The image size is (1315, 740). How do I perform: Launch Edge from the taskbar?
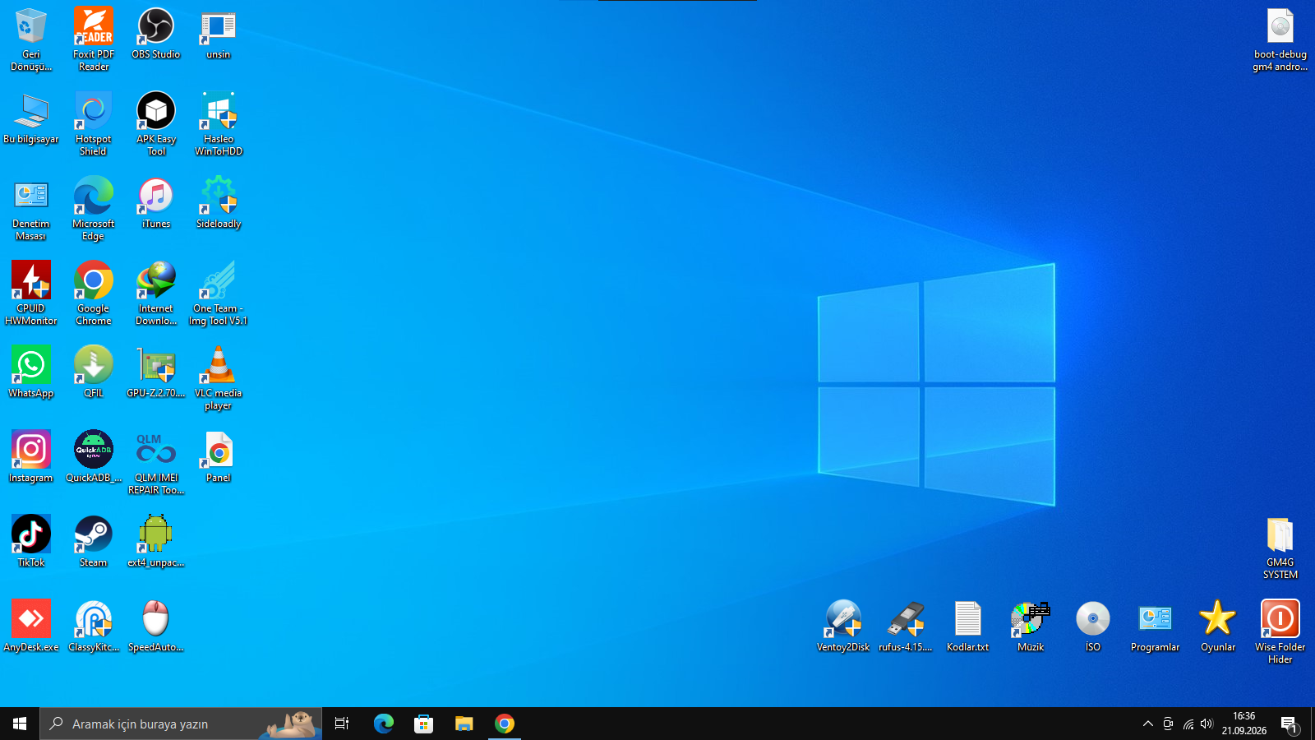(x=384, y=724)
